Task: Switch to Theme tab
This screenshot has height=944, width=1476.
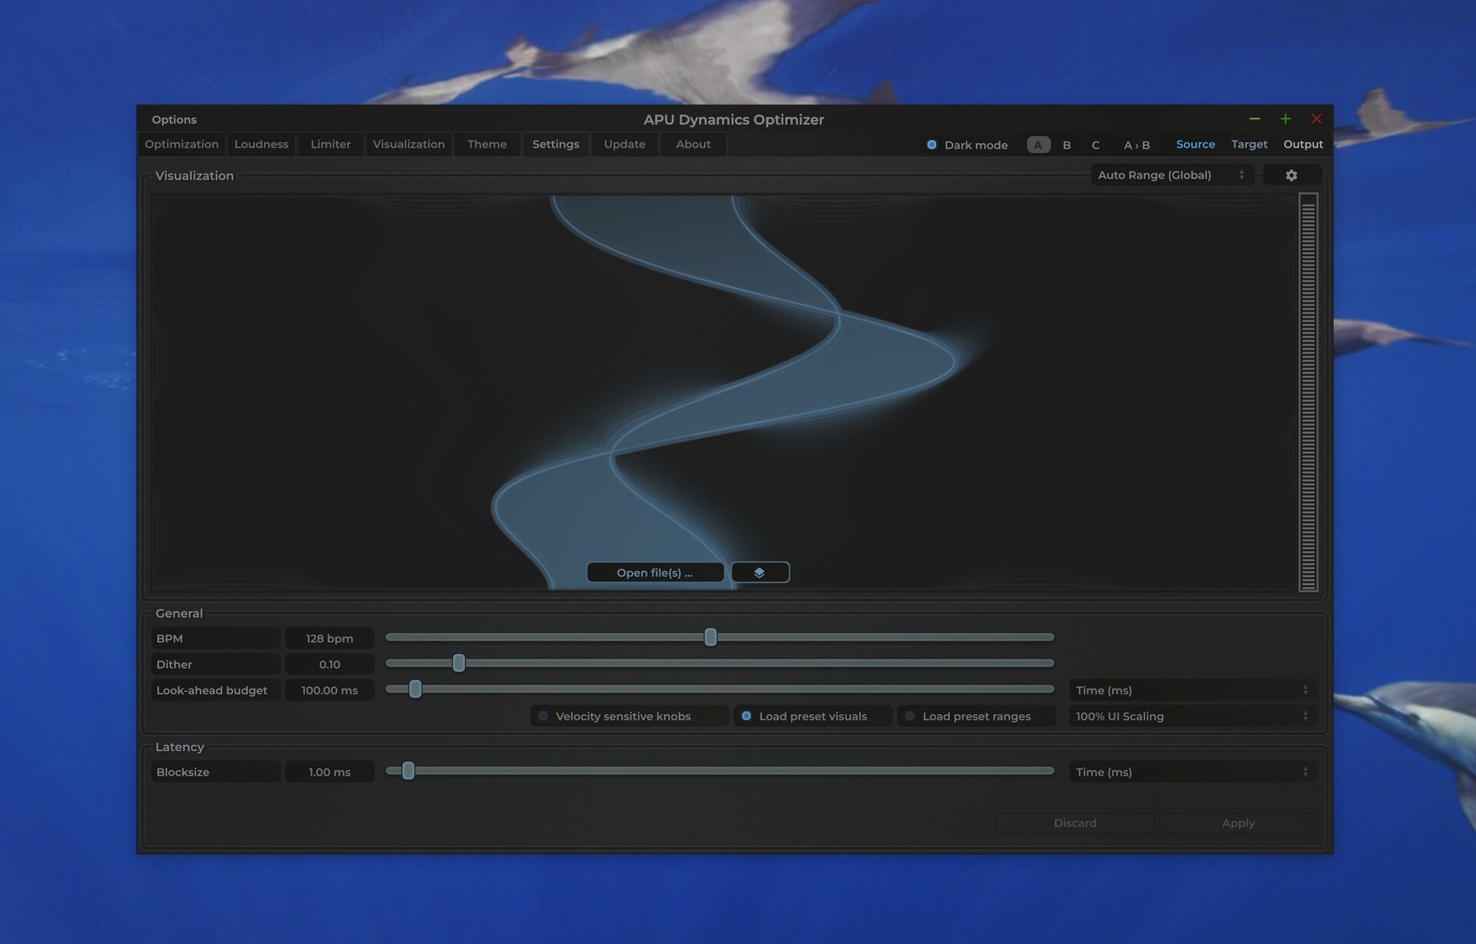Action: pyautogui.click(x=487, y=145)
